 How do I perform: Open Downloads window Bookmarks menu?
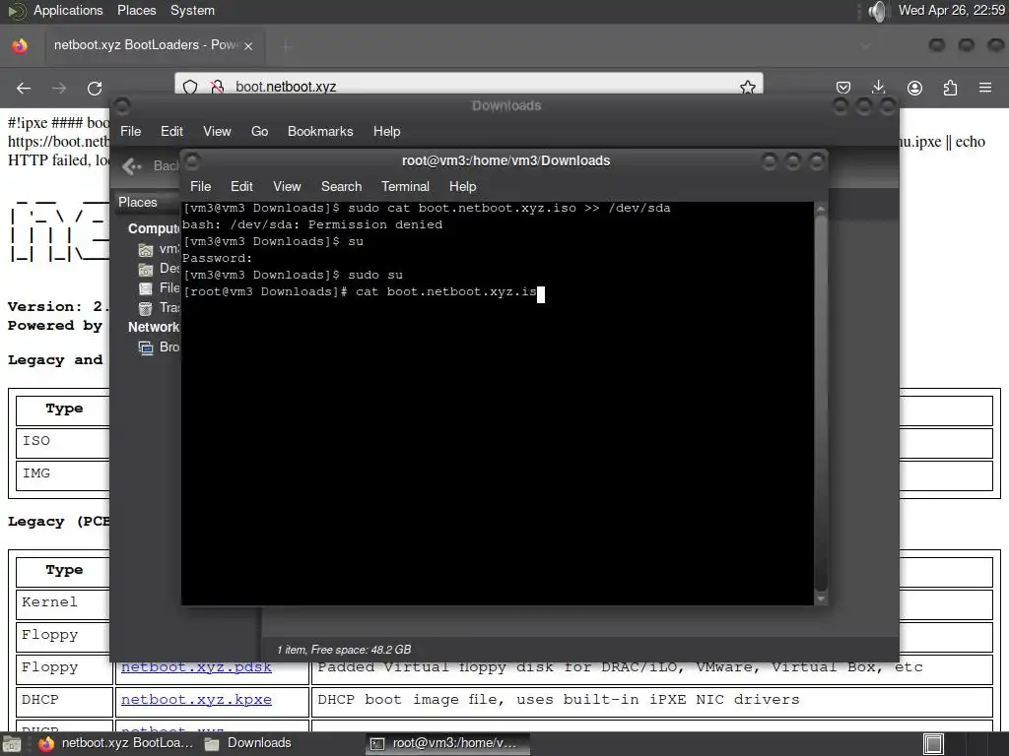pos(320,131)
